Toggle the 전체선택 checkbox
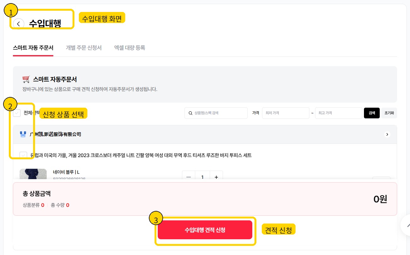This screenshot has height=255, width=410. coord(17,113)
